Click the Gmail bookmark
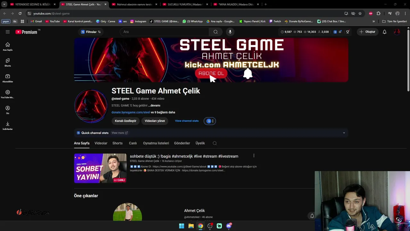The image size is (410, 231). [36, 21]
